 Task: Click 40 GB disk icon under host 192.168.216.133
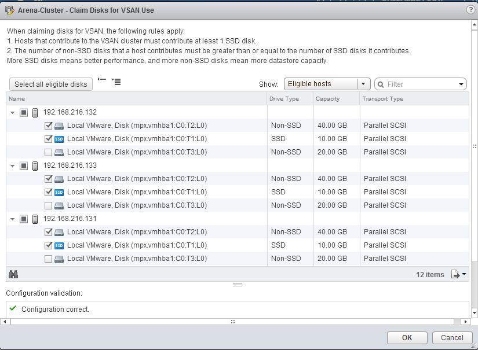[59, 179]
